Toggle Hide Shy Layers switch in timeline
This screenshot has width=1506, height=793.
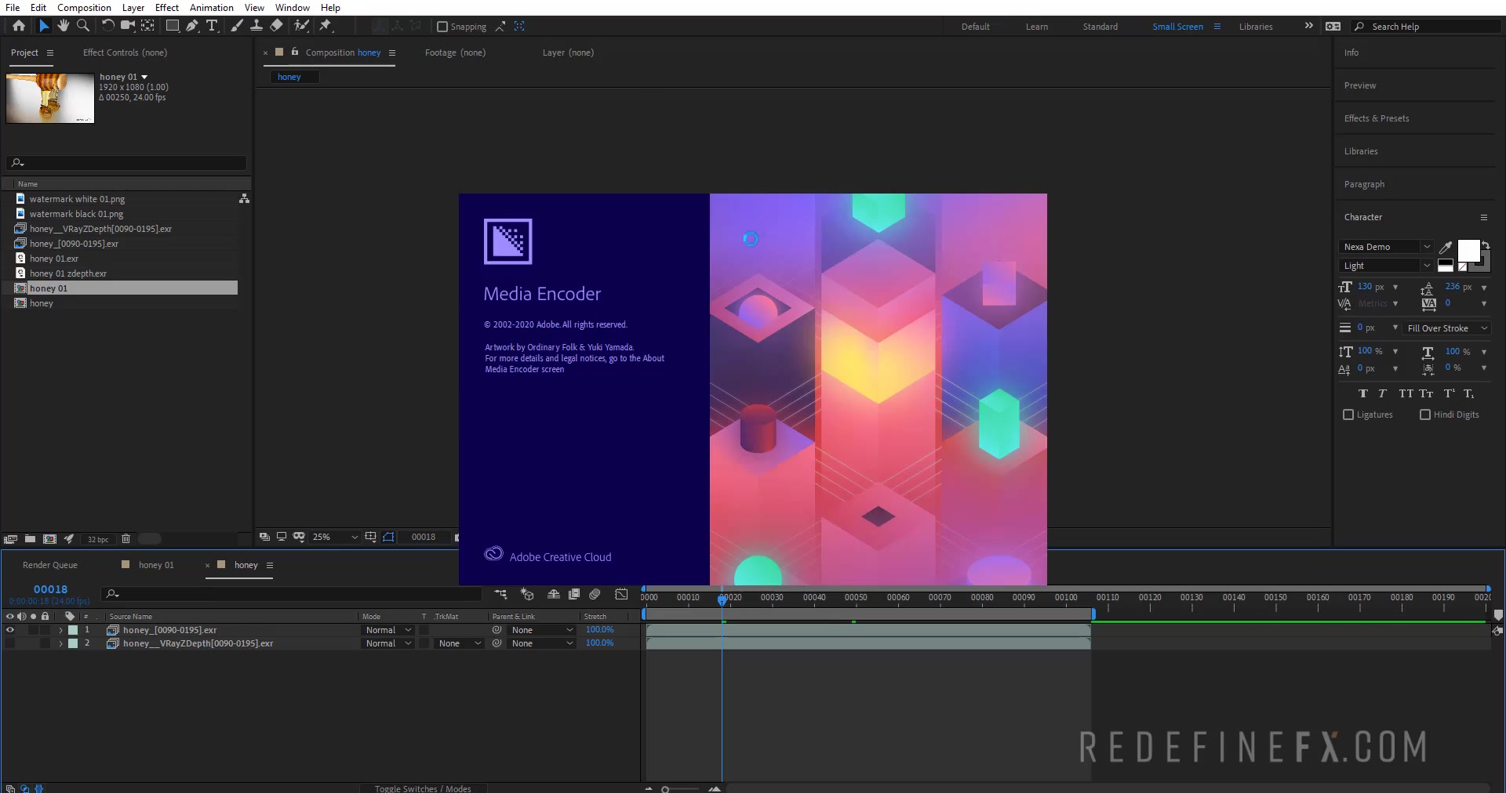tap(553, 594)
